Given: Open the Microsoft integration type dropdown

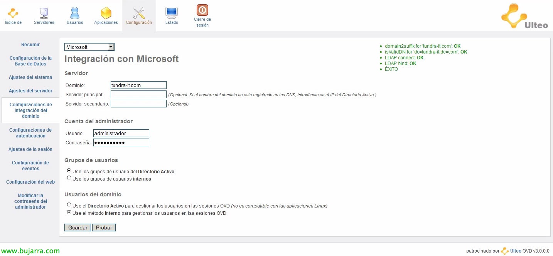Looking at the screenshot, I should [89, 47].
